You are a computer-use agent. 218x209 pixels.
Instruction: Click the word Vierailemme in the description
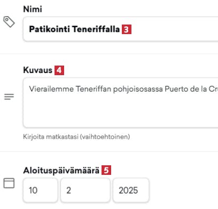(51, 89)
